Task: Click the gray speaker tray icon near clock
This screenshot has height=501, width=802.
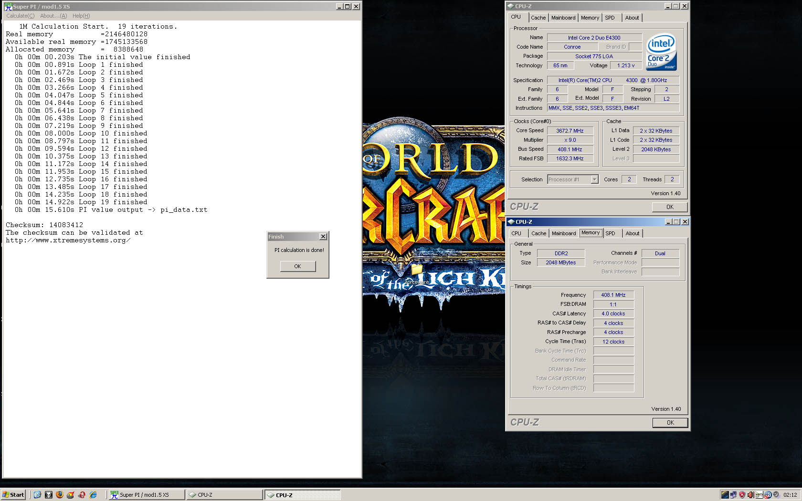Action: point(776,494)
